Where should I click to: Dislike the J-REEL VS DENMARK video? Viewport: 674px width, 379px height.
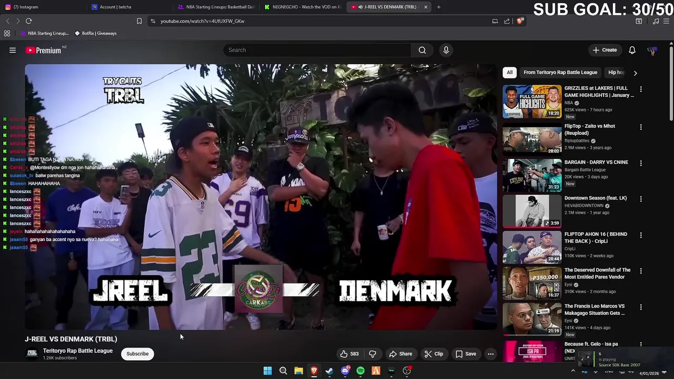click(x=372, y=354)
